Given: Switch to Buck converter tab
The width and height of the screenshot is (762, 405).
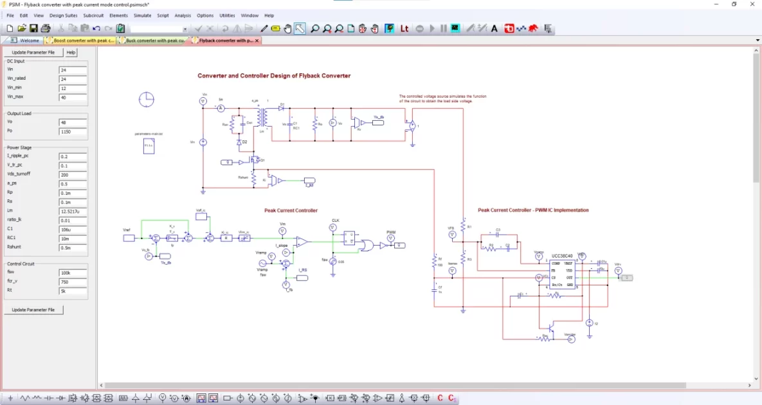Looking at the screenshot, I should 153,40.
